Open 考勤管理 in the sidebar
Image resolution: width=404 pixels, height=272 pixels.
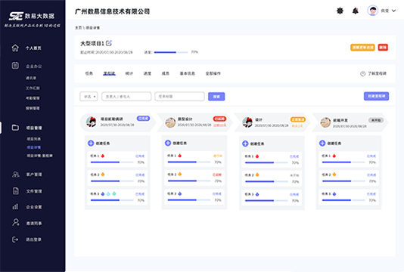pos(33,98)
